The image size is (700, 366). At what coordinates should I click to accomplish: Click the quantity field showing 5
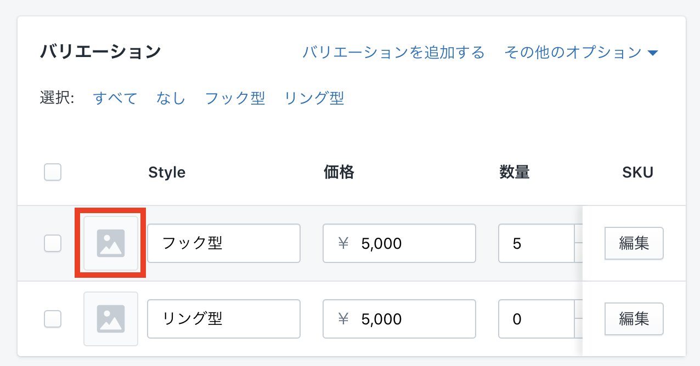coord(535,243)
